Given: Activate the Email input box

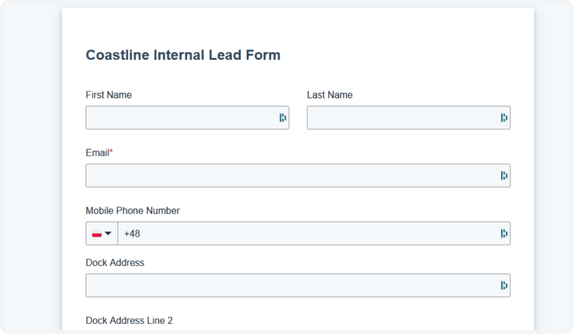Looking at the screenshot, I should [x=298, y=176].
